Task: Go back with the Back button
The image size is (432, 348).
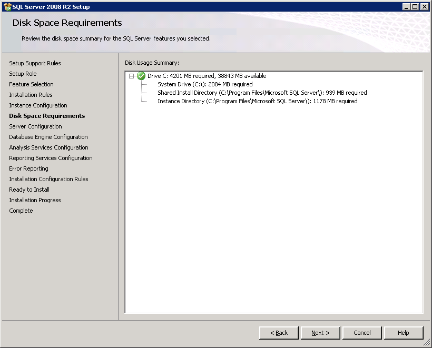Action: pyautogui.click(x=279, y=333)
